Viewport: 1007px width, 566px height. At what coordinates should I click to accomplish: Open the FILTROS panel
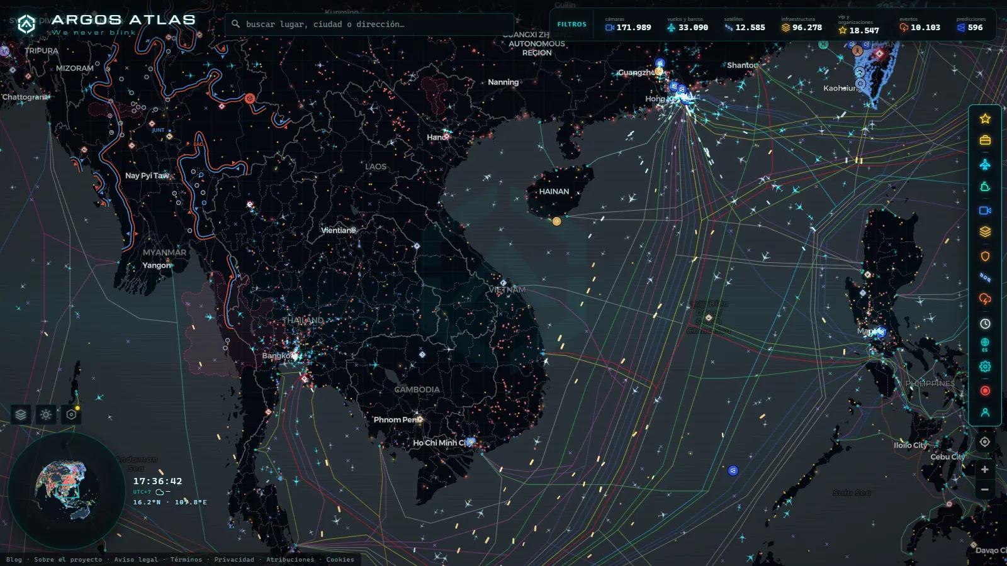[571, 25]
